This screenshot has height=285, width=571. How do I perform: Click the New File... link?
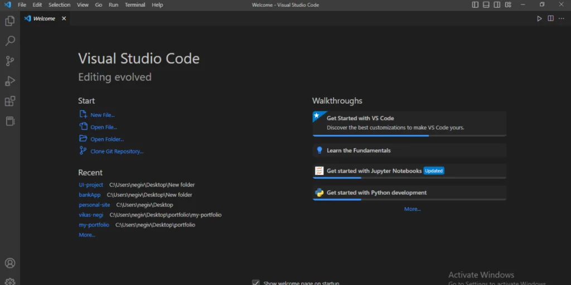point(103,115)
